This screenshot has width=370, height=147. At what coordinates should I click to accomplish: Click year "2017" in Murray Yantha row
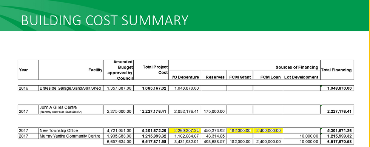click(23, 136)
